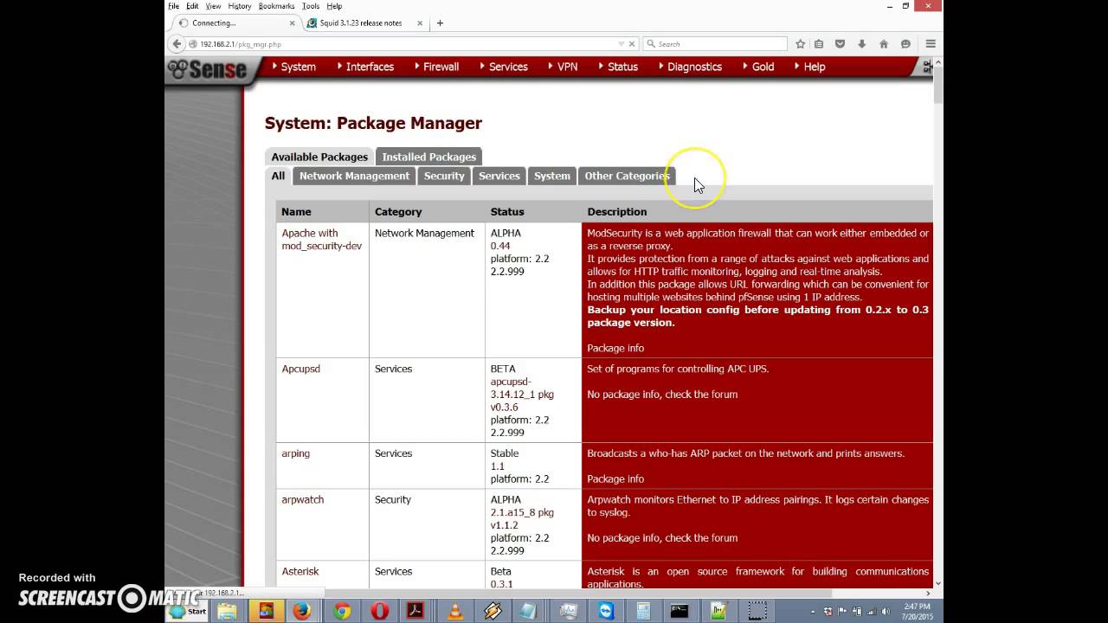The width and height of the screenshot is (1108, 623).
Task: Open the address bar history dropdown arrow
Action: tap(621, 43)
